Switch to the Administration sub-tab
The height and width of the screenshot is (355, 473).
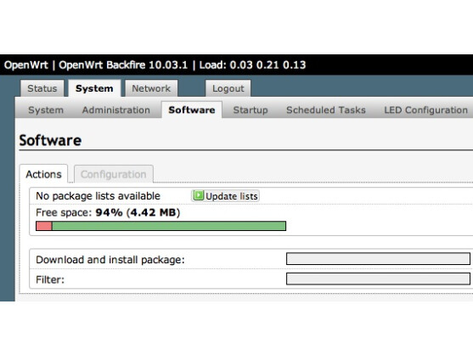(x=116, y=110)
